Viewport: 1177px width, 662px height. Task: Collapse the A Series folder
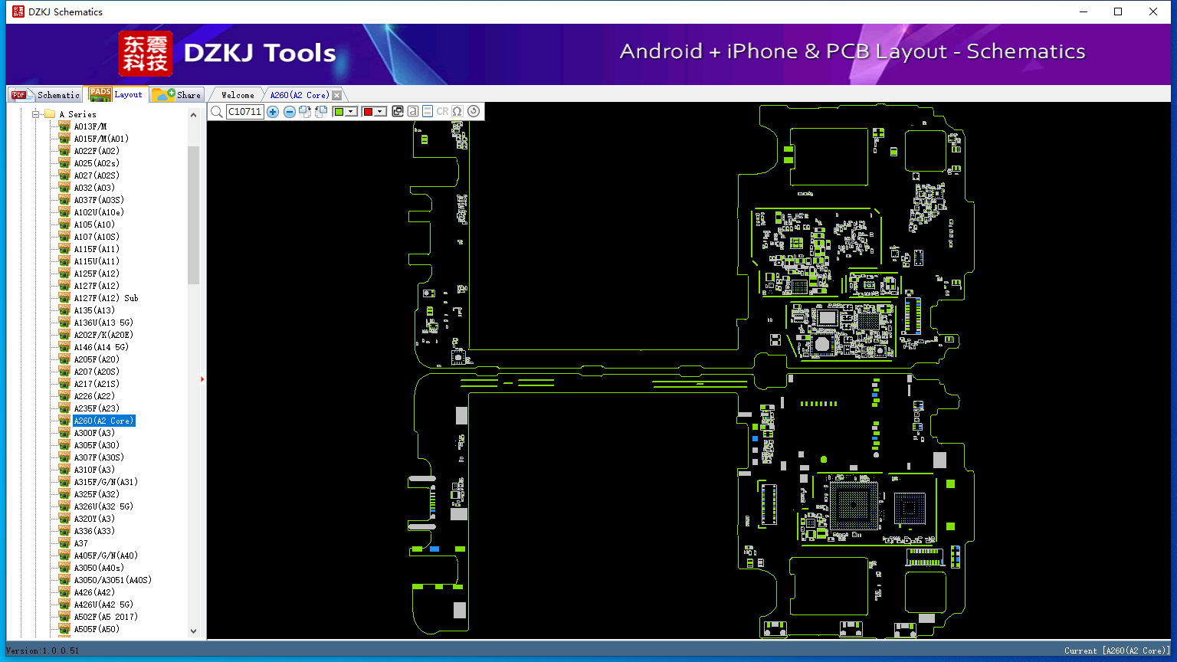(x=35, y=114)
